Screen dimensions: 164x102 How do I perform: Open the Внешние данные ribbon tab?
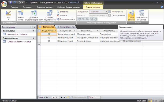coord(45,7)
